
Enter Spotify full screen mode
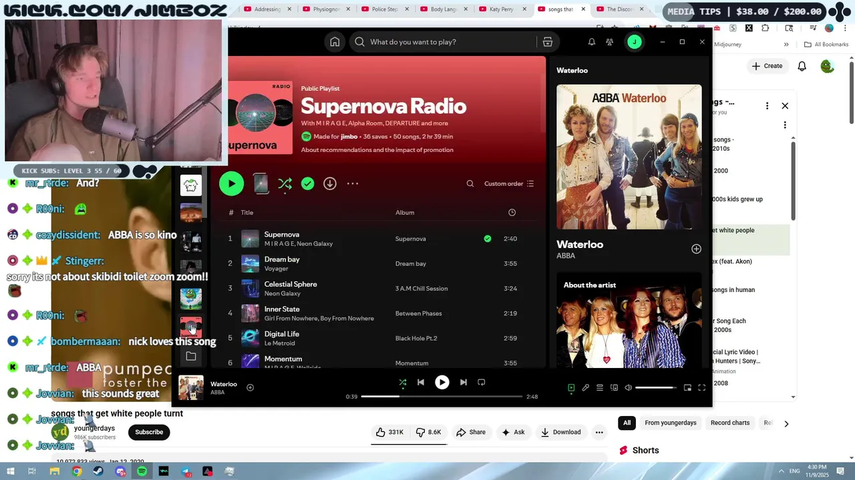coord(701,388)
